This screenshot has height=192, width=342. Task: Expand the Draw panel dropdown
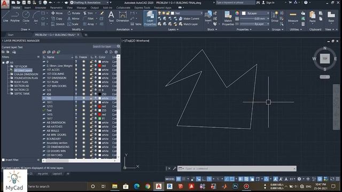click(25, 29)
